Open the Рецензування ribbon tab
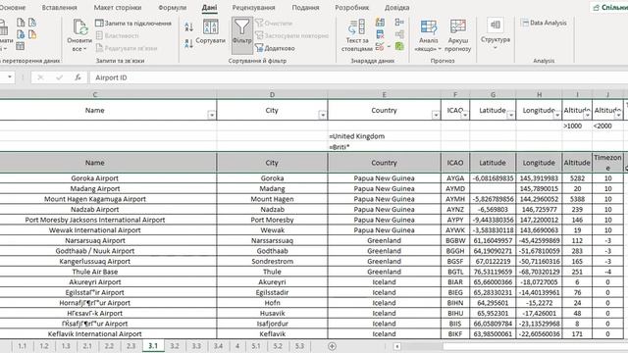628x353 pixels. (253, 8)
